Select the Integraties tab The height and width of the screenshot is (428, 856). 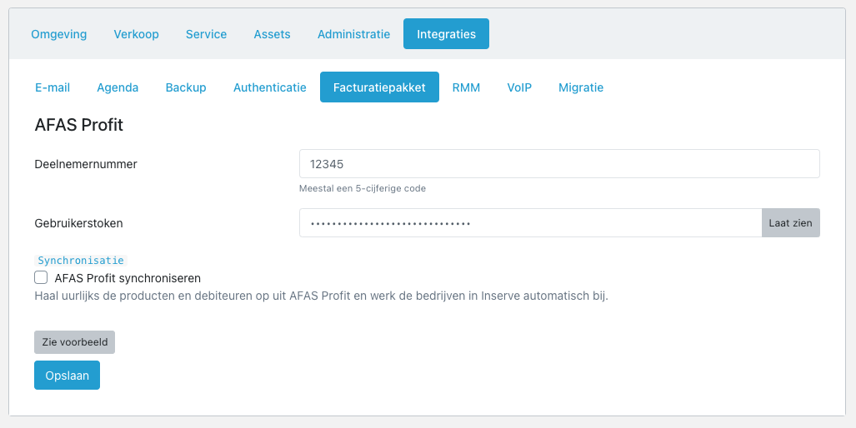pos(446,34)
